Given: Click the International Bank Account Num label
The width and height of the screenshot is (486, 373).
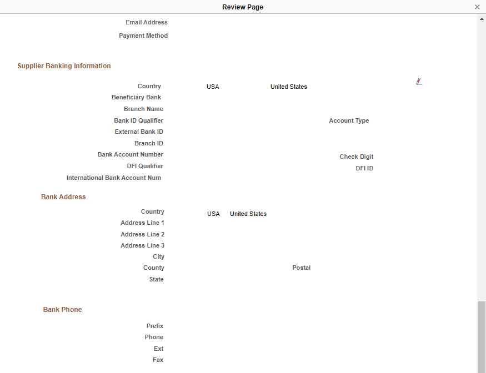Looking at the screenshot, I should click(x=113, y=178).
